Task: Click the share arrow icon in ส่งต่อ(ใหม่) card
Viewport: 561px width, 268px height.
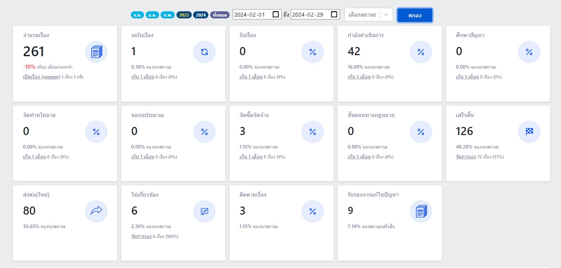Action: click(96, 211)
